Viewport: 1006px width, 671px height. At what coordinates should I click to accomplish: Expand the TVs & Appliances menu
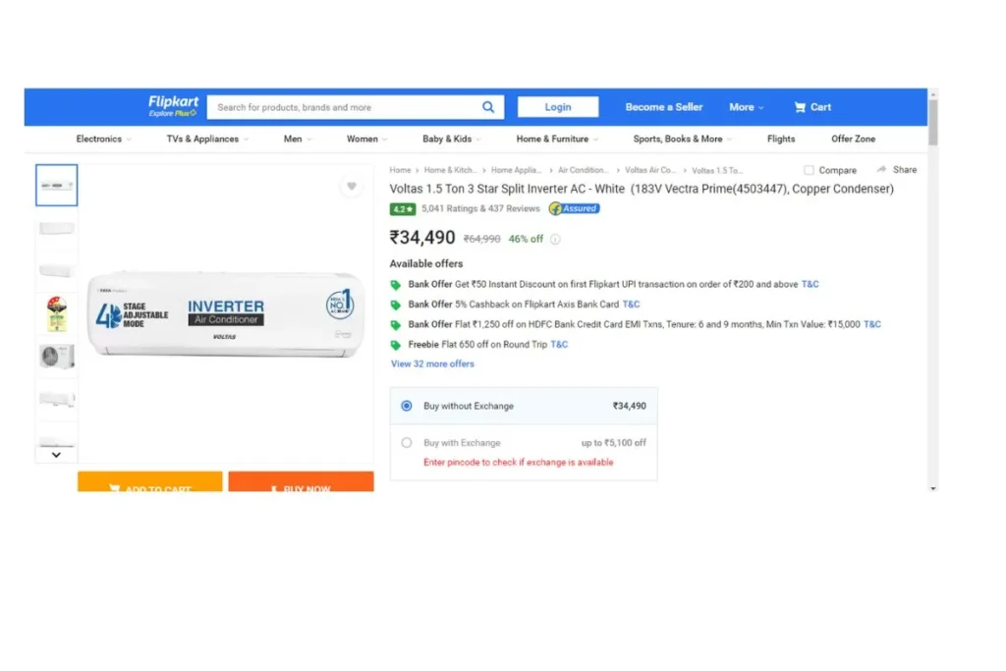tap(208, 140)
